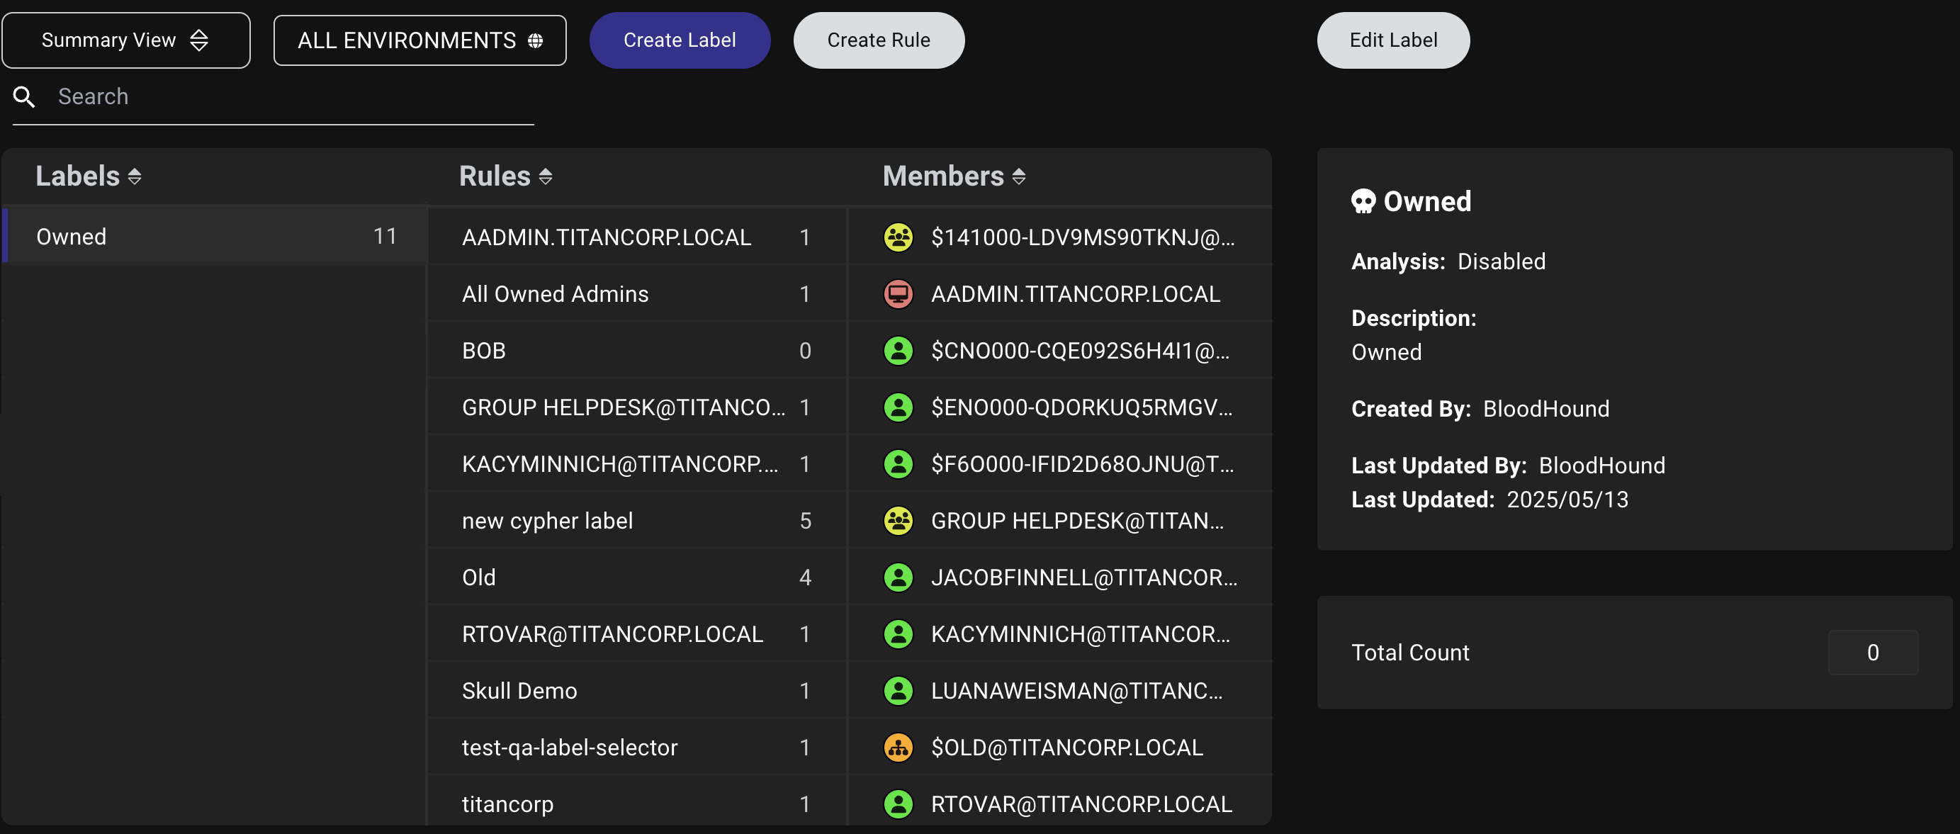The height and width of the screenshot is (834, 1960).
Task: Click the skull icon beside the Owned heading
Action: tap(1363, 202)
